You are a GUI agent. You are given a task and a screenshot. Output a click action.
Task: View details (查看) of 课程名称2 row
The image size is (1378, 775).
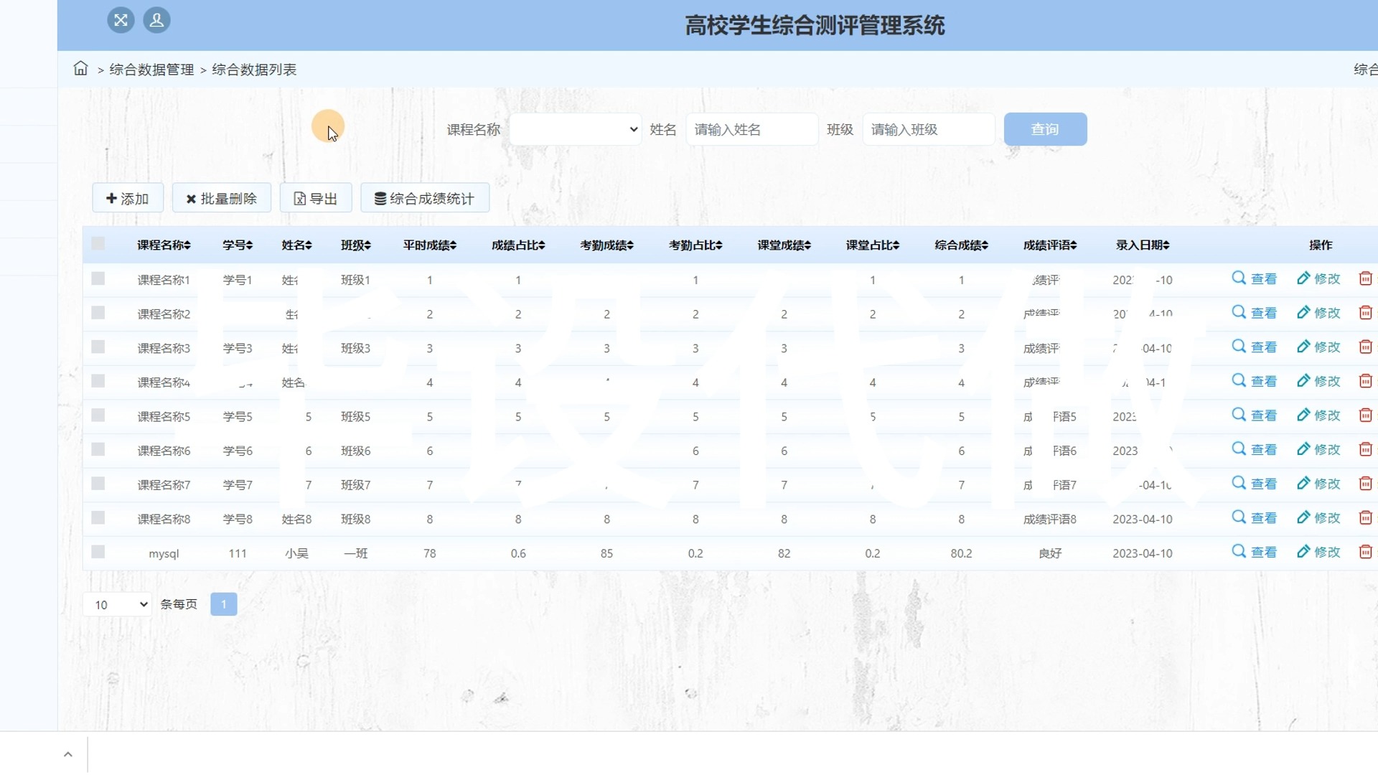(x=1255, y=313)
